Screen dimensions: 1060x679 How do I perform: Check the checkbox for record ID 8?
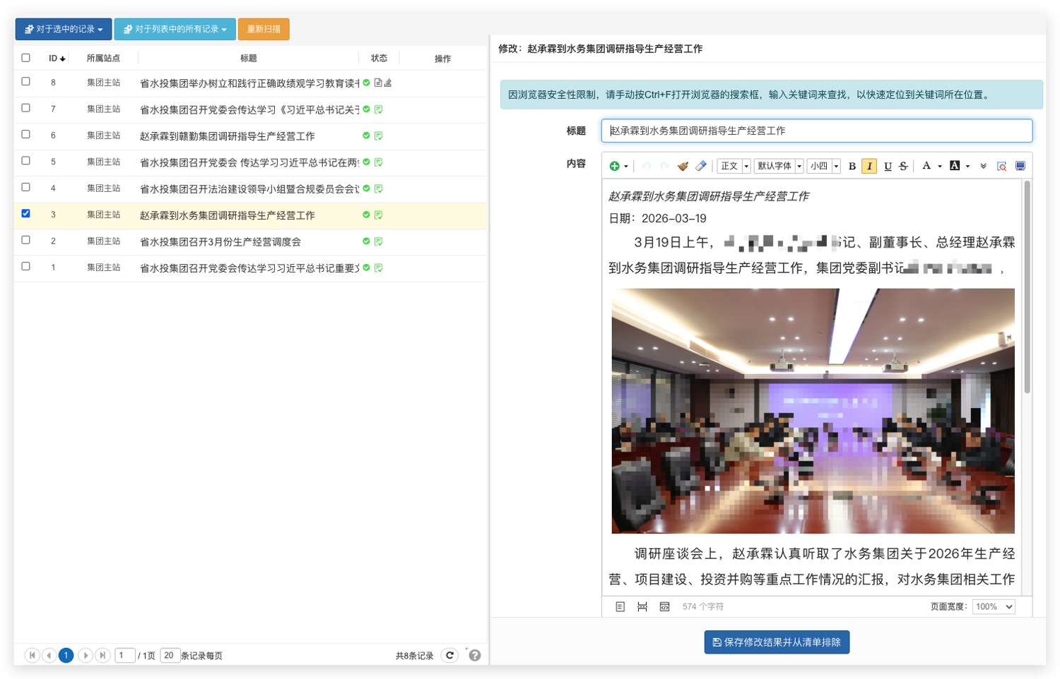[x=26, y=82]
